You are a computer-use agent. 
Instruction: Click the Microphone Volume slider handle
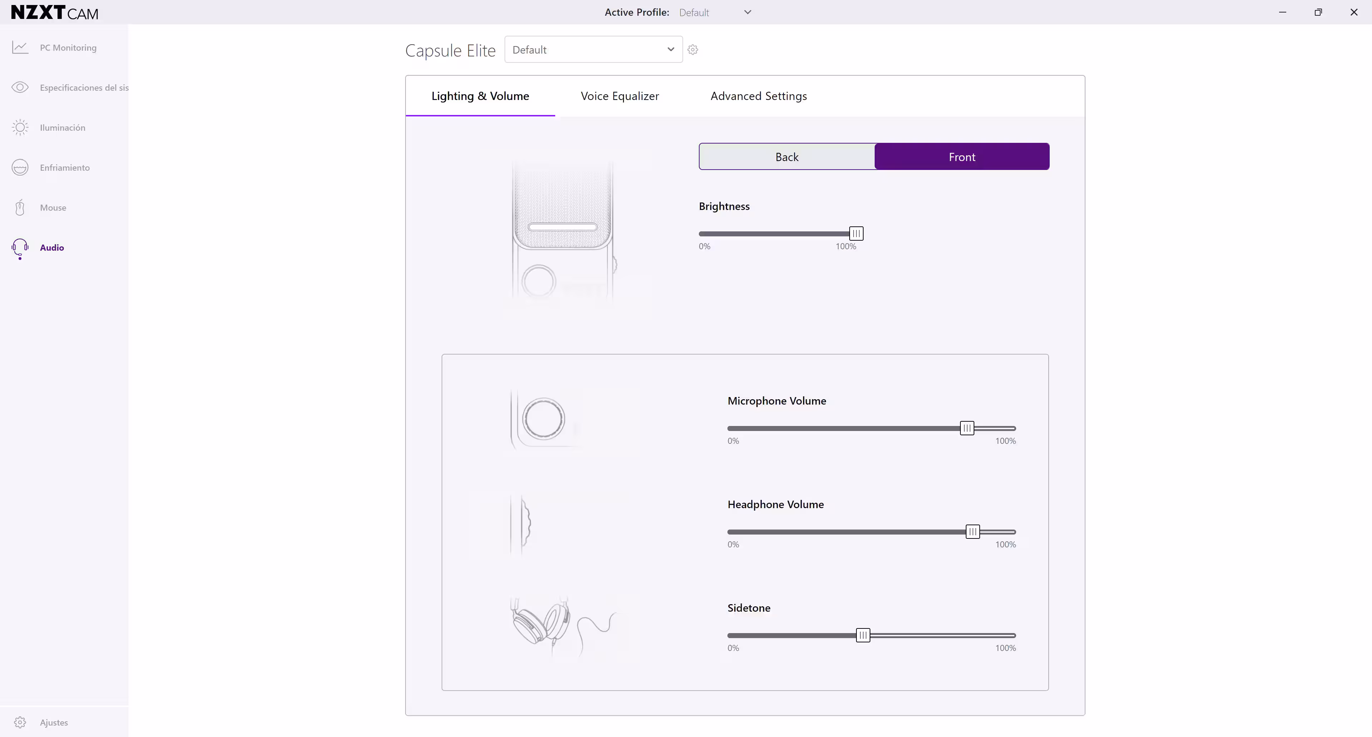point(967,428)
